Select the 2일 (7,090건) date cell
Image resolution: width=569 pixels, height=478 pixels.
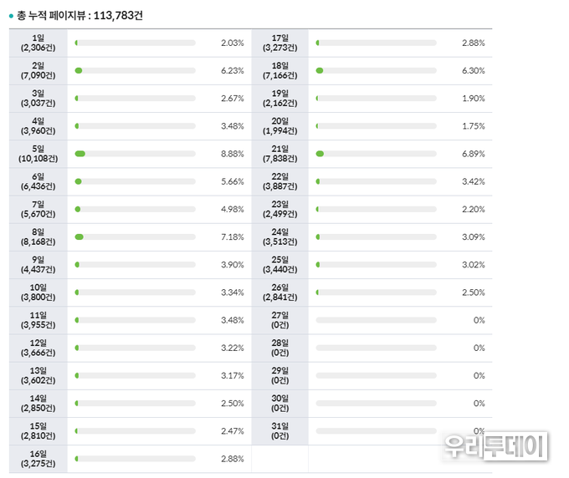coord(38,71)
